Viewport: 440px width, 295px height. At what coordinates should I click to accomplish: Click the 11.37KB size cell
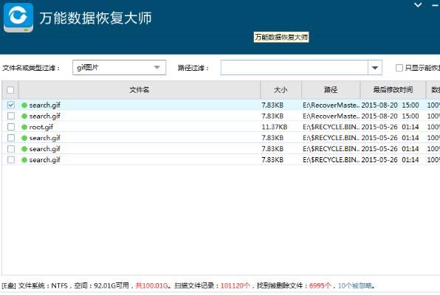pos(275,127)
